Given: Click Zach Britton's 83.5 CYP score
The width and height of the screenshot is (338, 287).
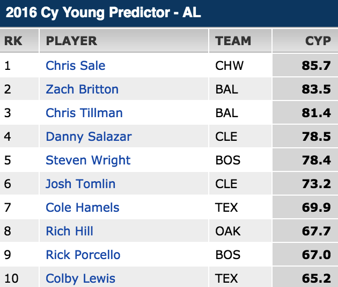Looking at the screenshot, I should coord(316,89).
